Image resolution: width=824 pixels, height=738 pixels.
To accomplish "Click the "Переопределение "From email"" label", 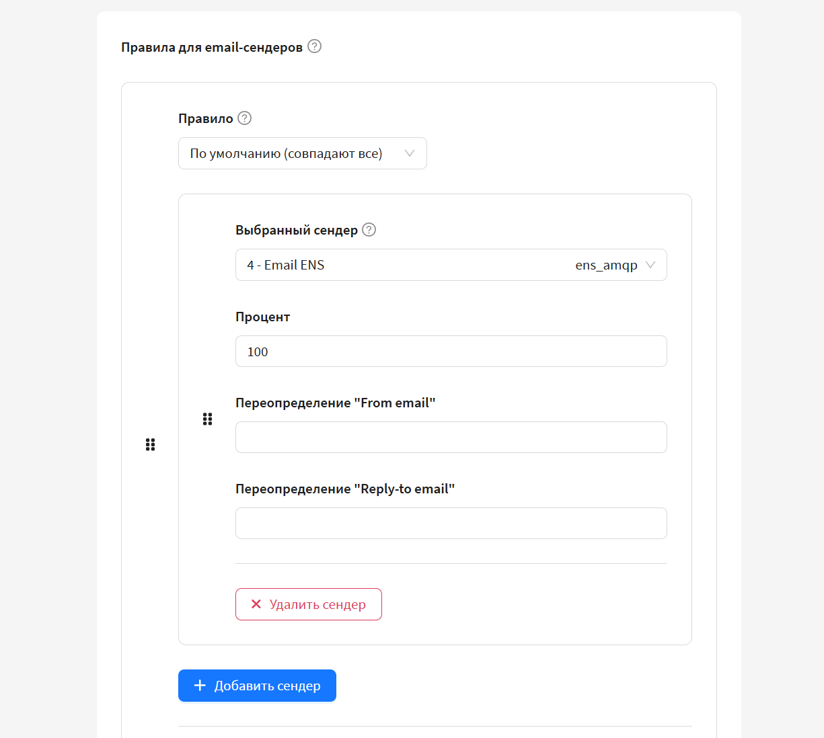I will tap(336, 403).
